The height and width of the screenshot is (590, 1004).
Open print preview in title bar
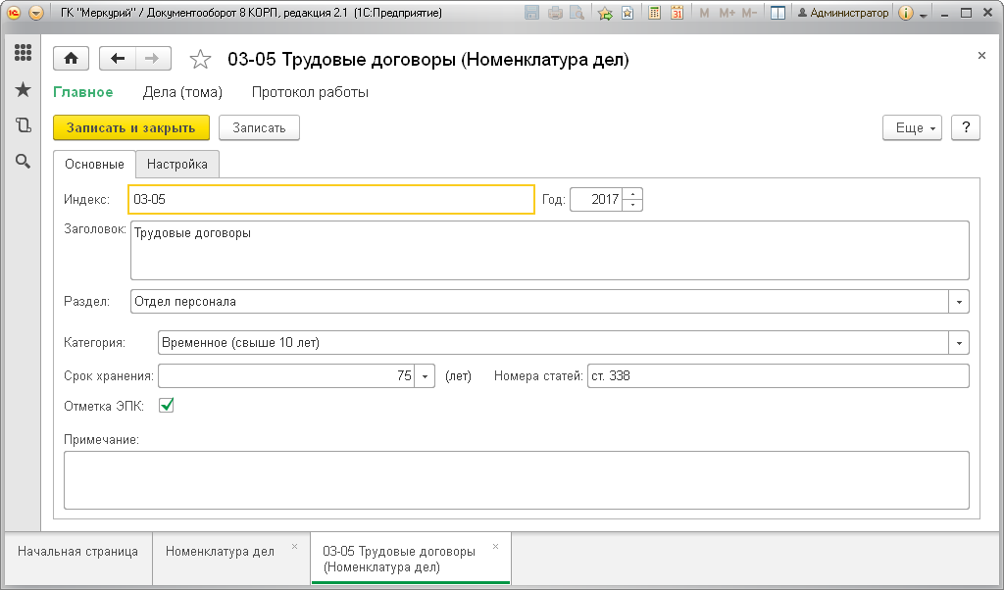(x=577, y=13)
